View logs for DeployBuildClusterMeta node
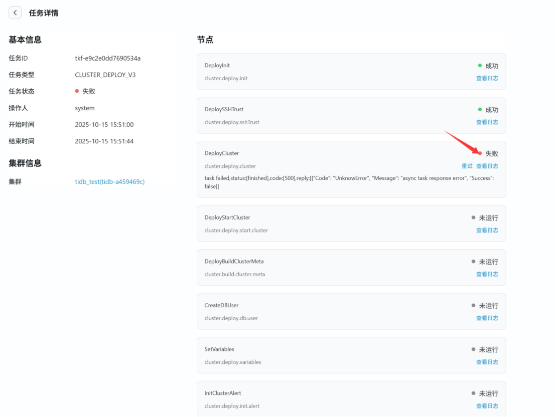The width and height of the screenshot is (555, 417). coord(487,274)
